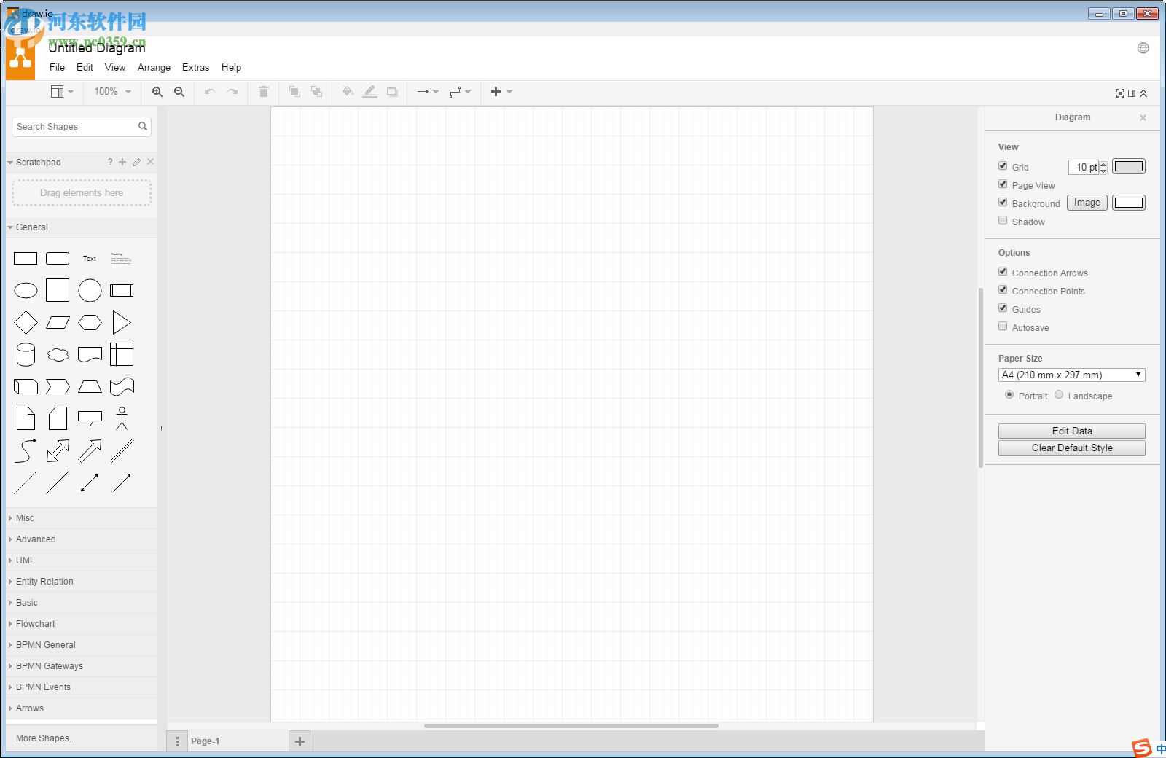This screenshot has height=758, width=1166.
Task: Click the Fullscreen icon near top right
Action: point(1121,93)
